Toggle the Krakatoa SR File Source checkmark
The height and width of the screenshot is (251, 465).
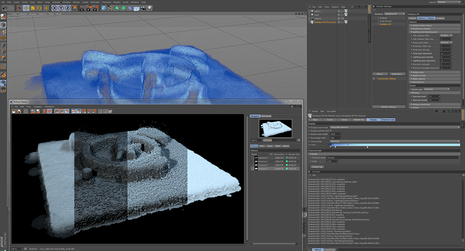[343, 22]
